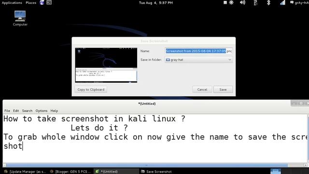Switch to Blogger: GEN 5 PCS taskbar item
The image size is (309, 174).
[x=70, y=172]
